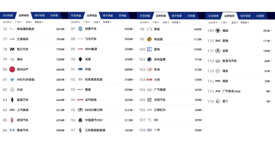This screenshot has height=155, width=275.
Task: Click the yellow 电动屋 logo
Action: click(149, 39)
